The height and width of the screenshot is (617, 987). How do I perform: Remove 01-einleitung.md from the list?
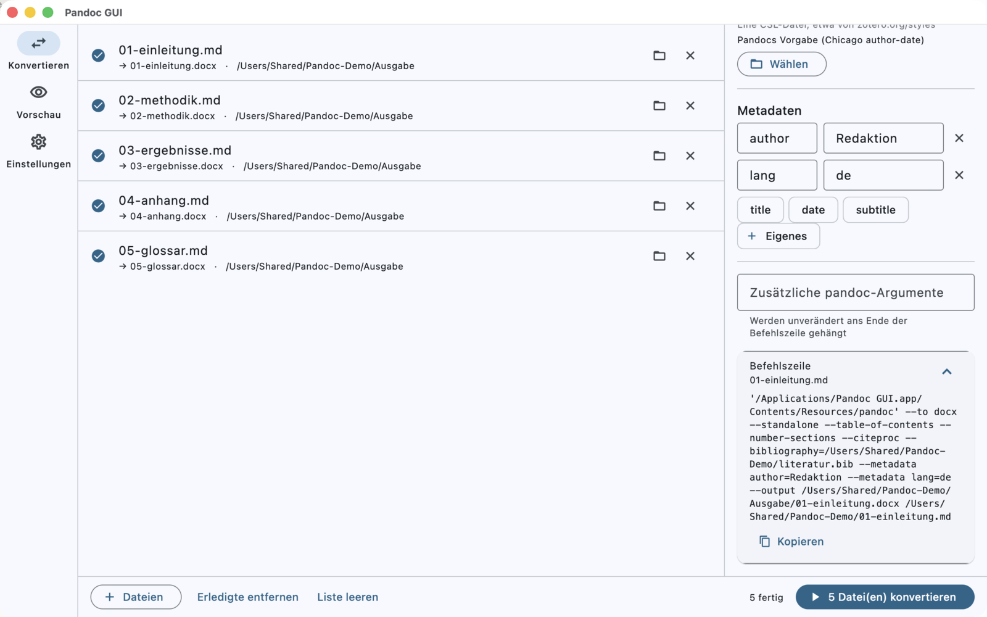point(690,56)
